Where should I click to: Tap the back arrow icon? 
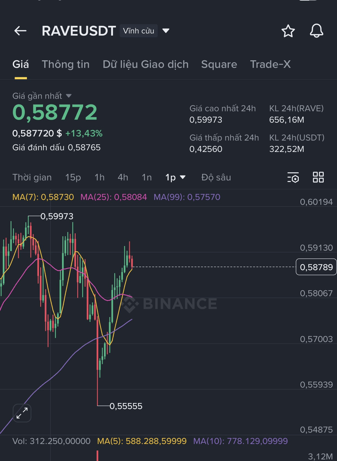click(x=20, y=30)
